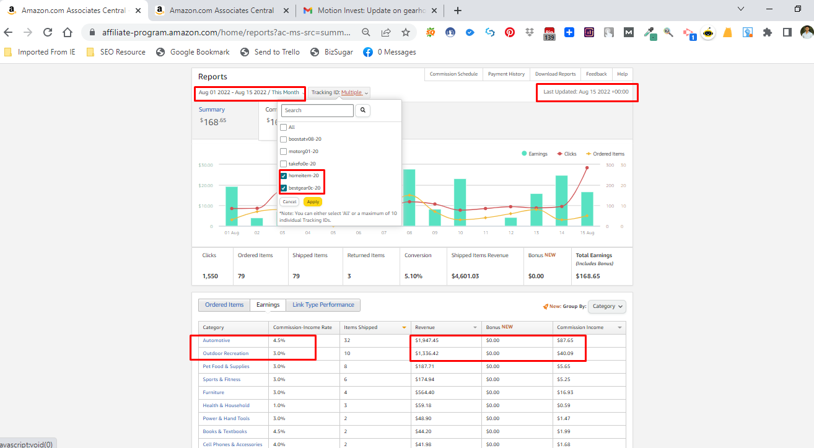Click the tracking ID search magnifier button
Image resolution: width=814 pixels, height=448 pixels.
point(363,110)
